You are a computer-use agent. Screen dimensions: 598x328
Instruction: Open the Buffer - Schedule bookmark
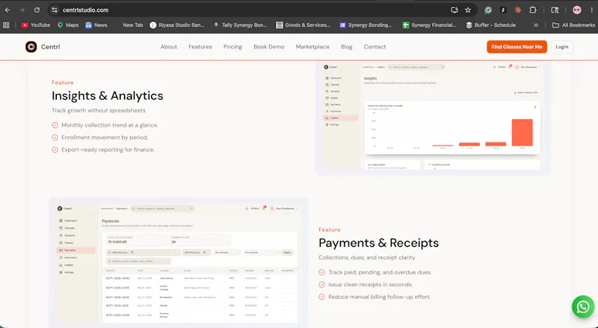click(x=491, y=25)
